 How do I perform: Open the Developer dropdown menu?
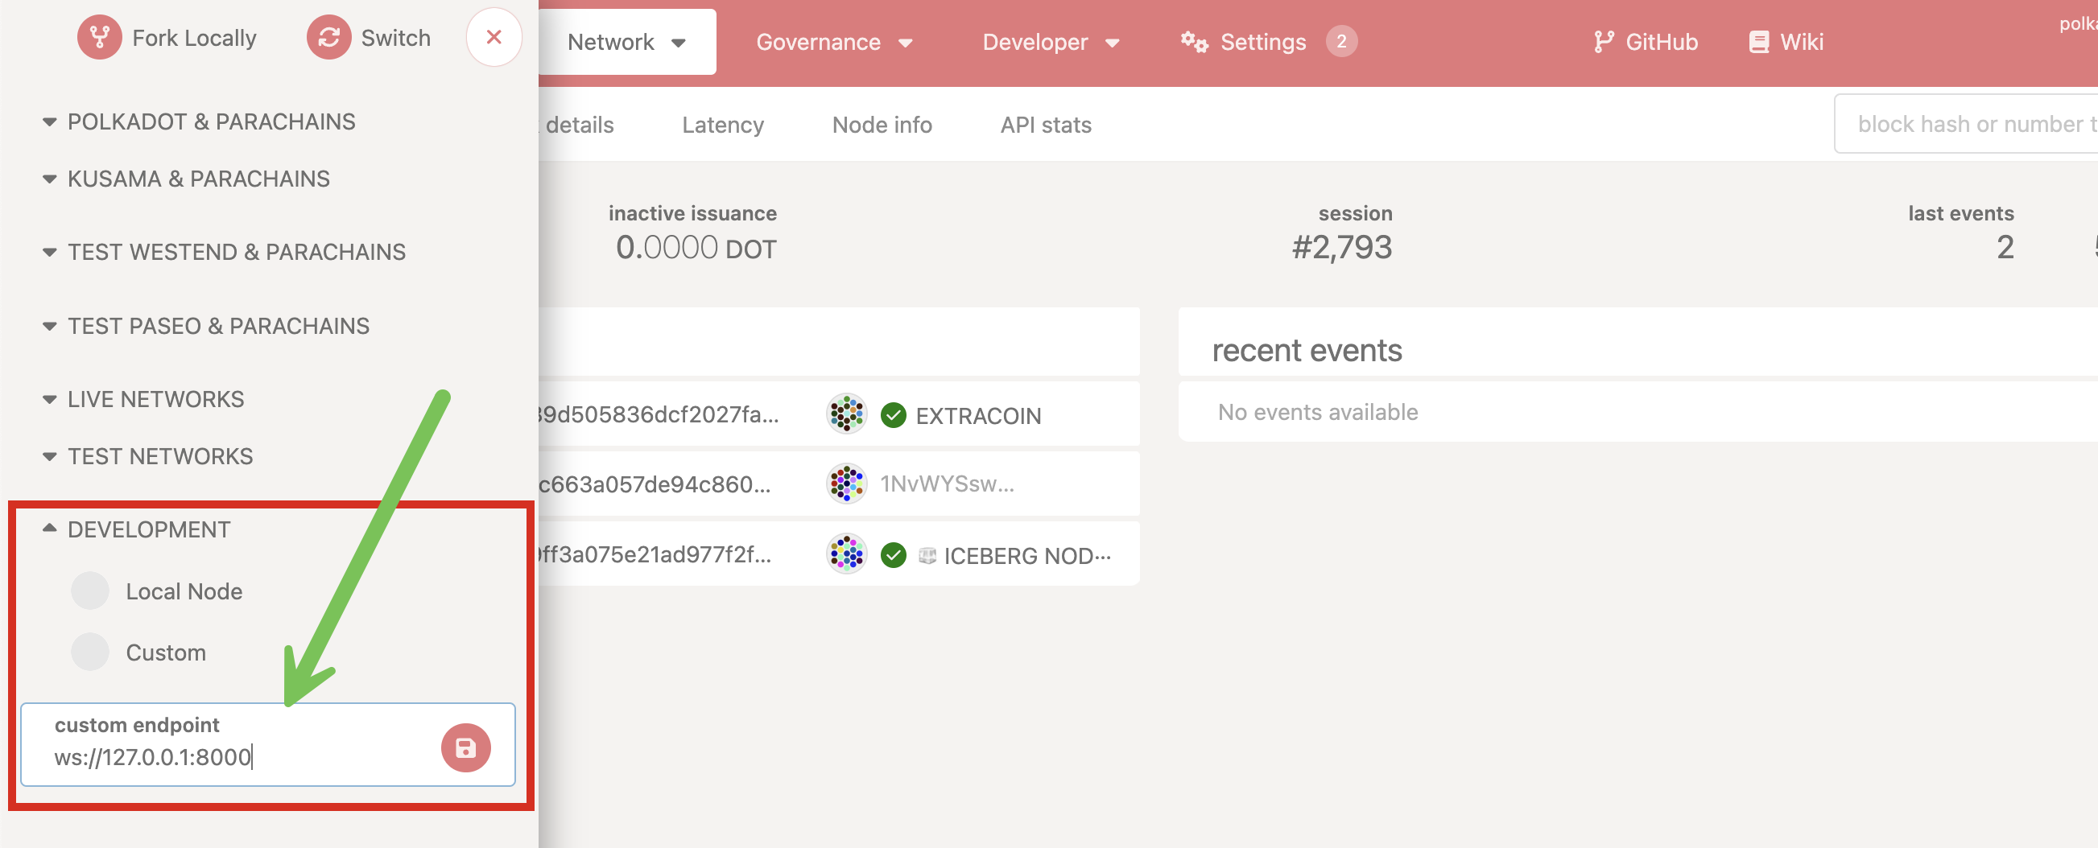click(1051, 42)
